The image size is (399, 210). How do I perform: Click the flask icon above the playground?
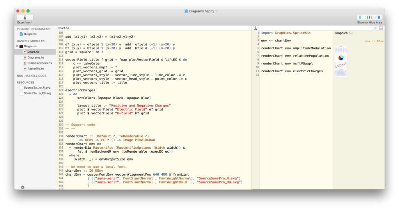tap(255, 28)
